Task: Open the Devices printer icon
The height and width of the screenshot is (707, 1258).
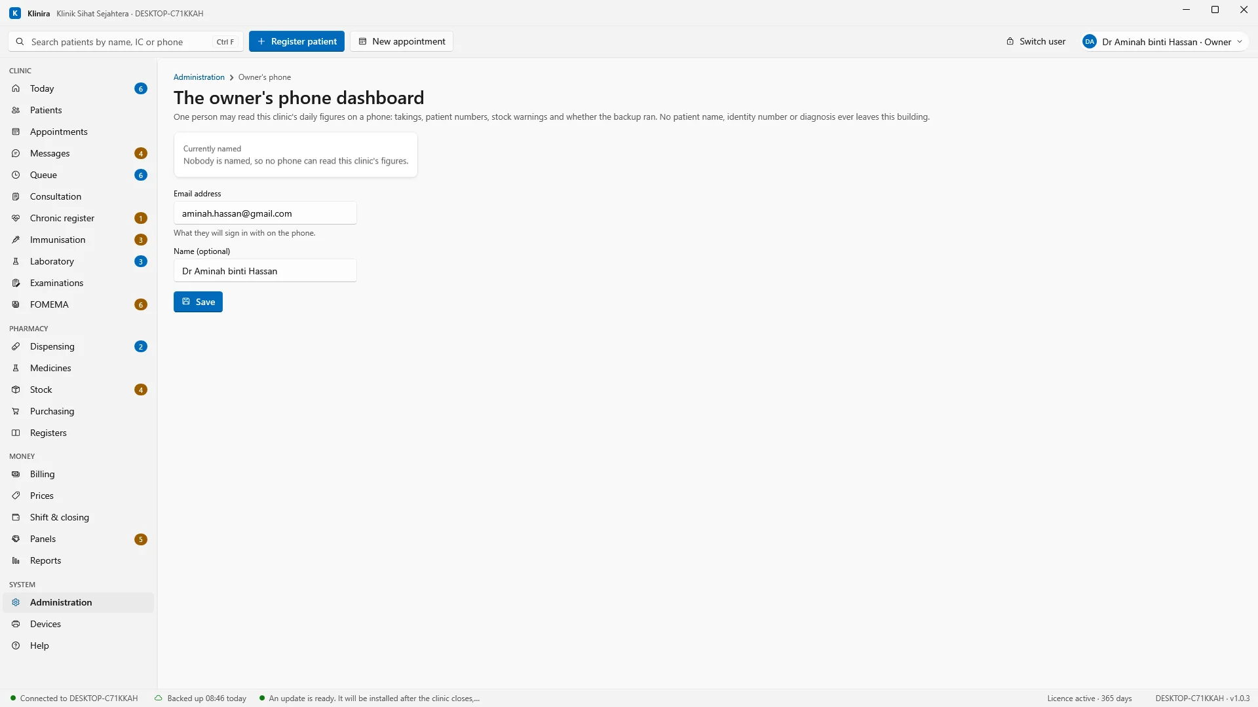Action: point(16,624)
